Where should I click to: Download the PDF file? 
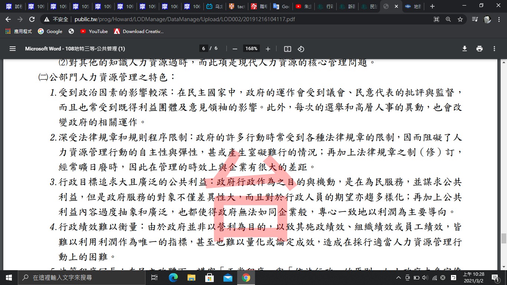(x=464, y=49)
